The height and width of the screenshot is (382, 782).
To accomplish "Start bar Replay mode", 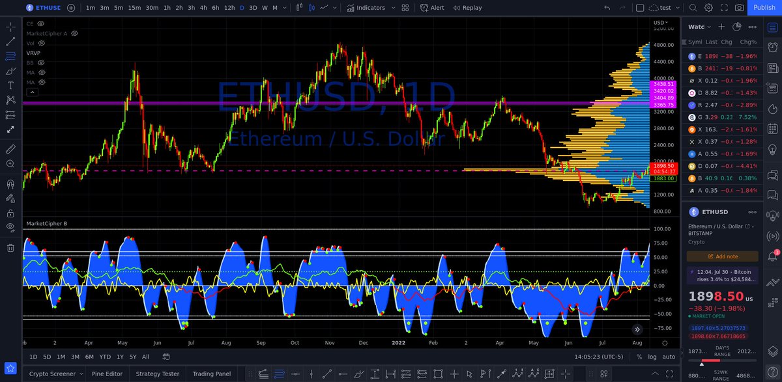I will (x=467, y=8).
